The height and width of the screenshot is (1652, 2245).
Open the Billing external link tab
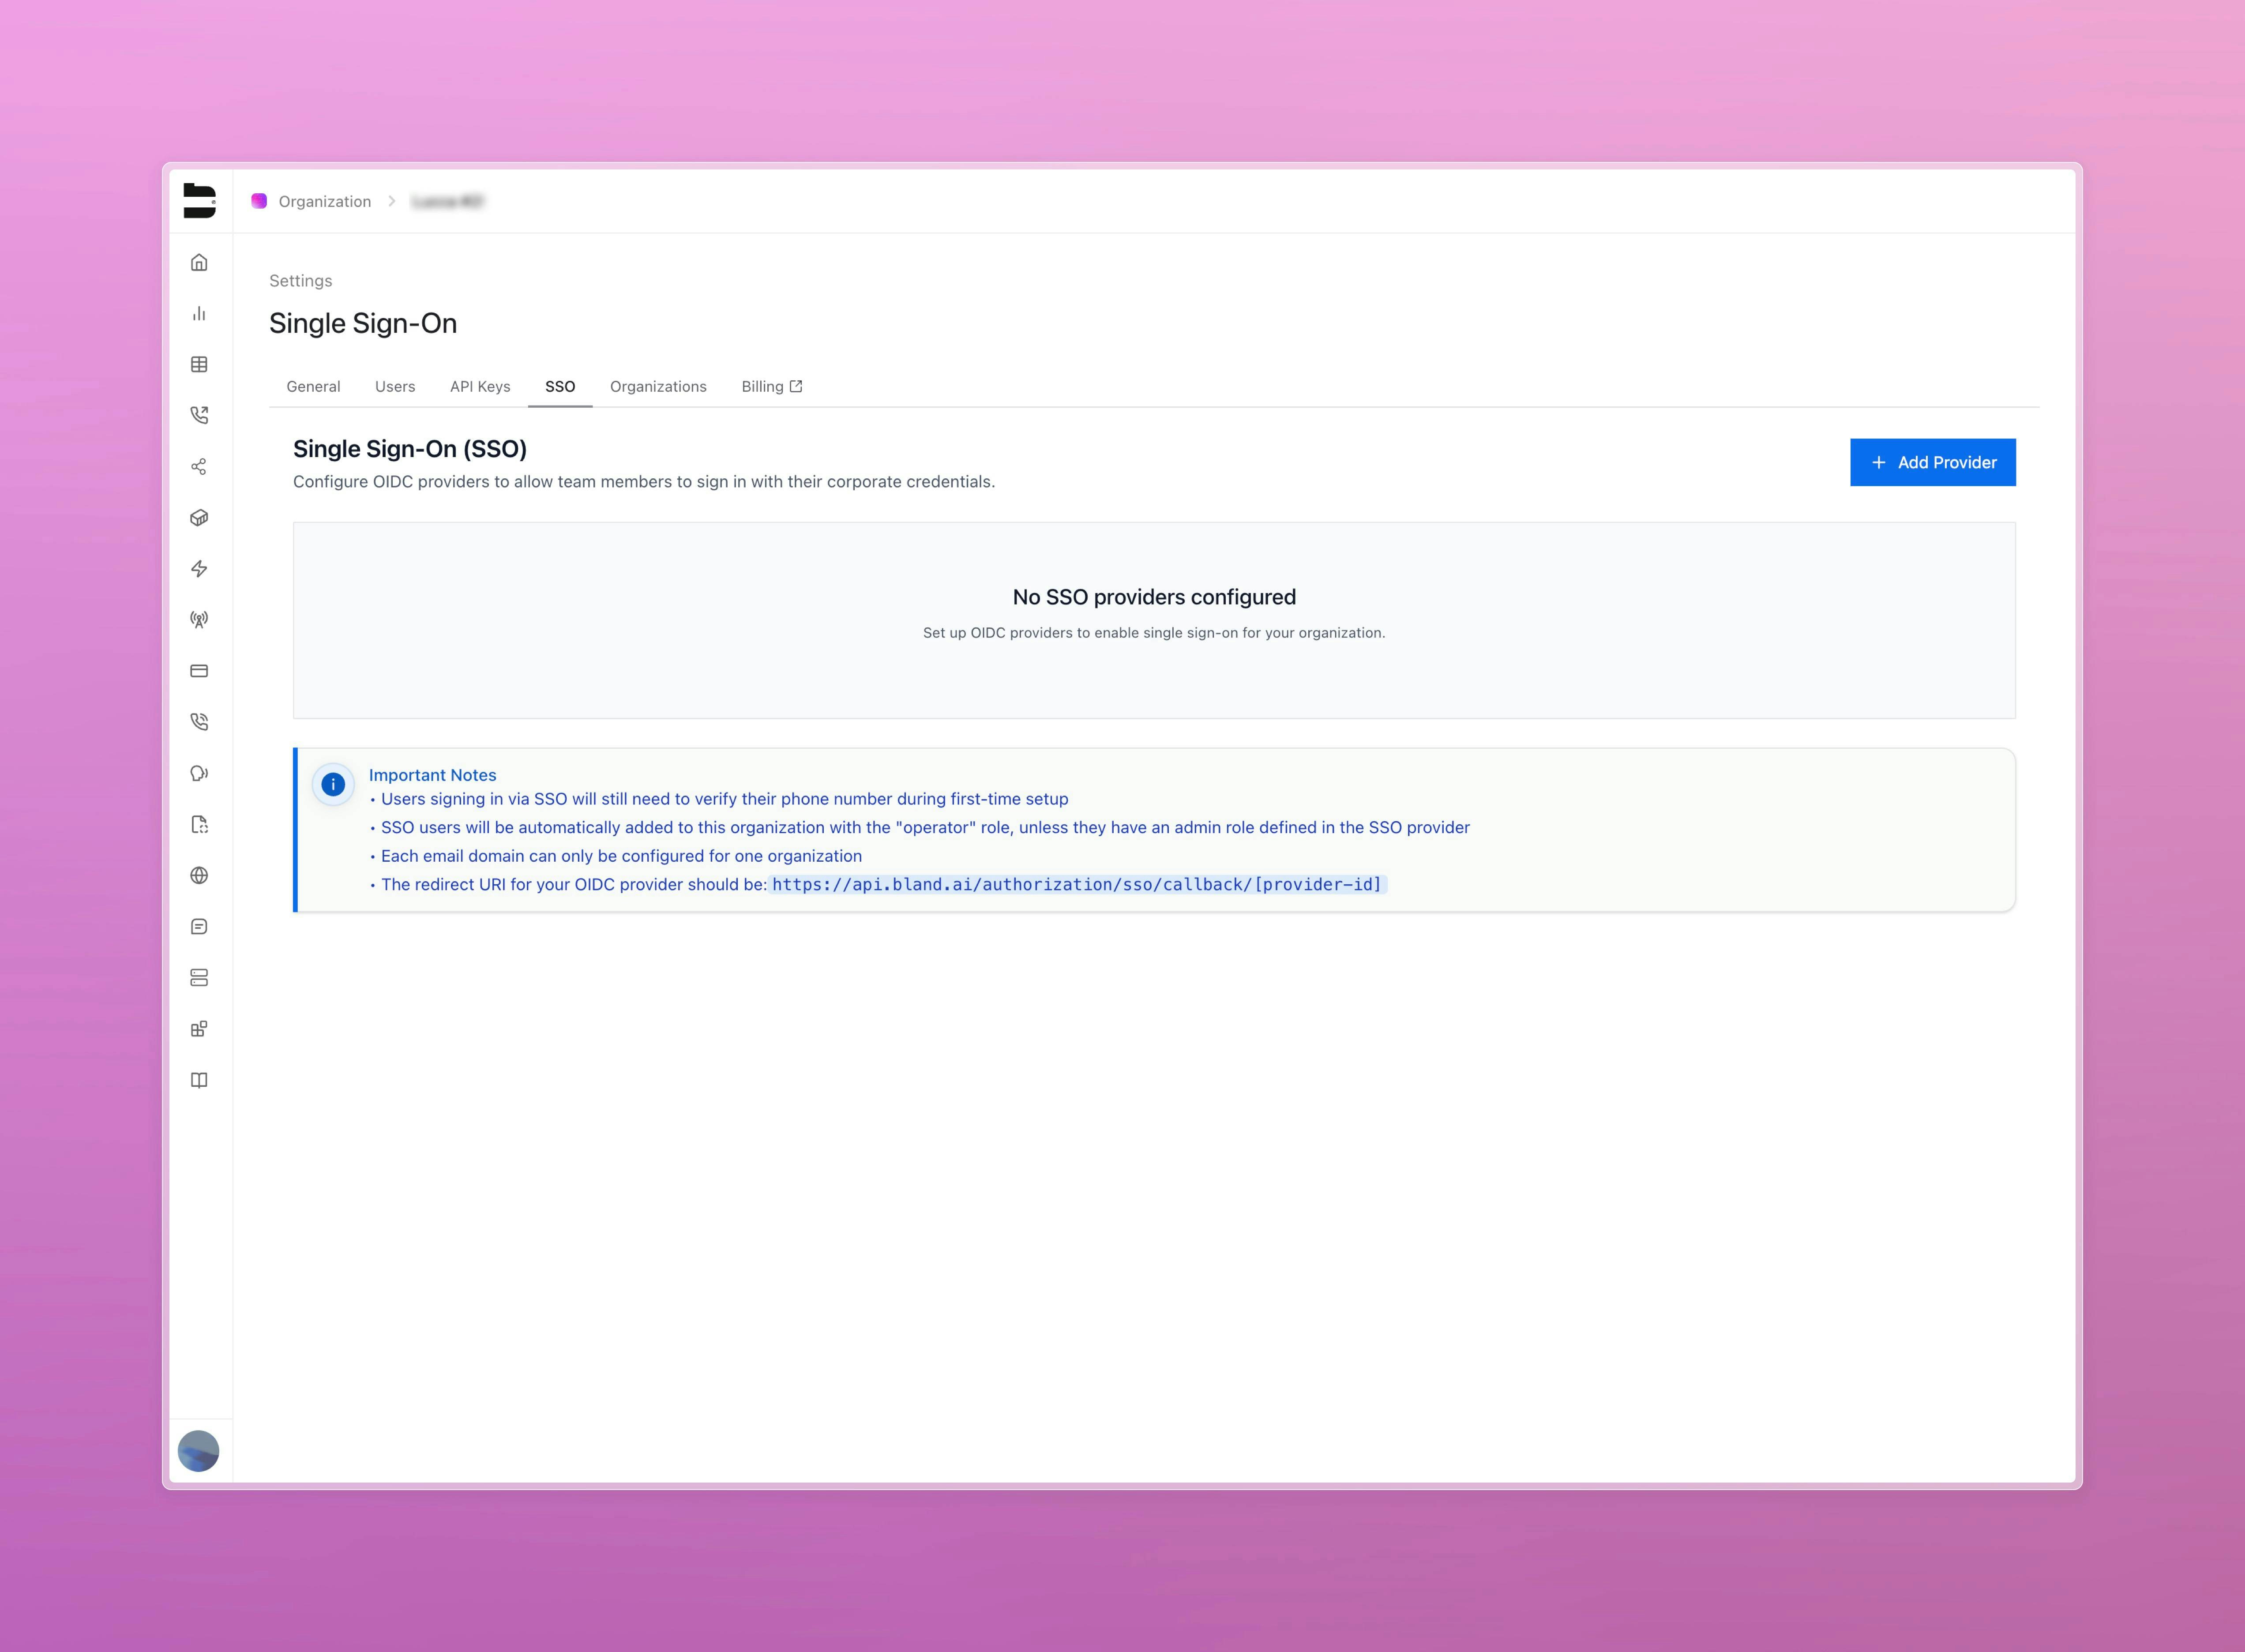click(x=771, y=387)
